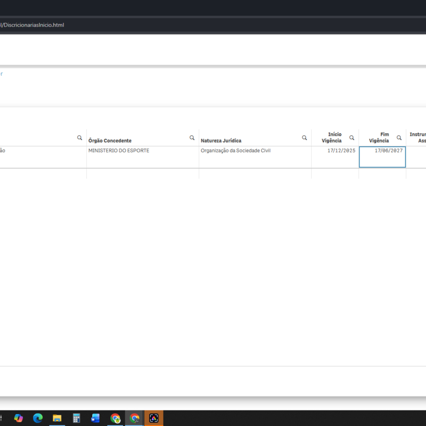Click the Fim Vigência column header

point(379,137)
